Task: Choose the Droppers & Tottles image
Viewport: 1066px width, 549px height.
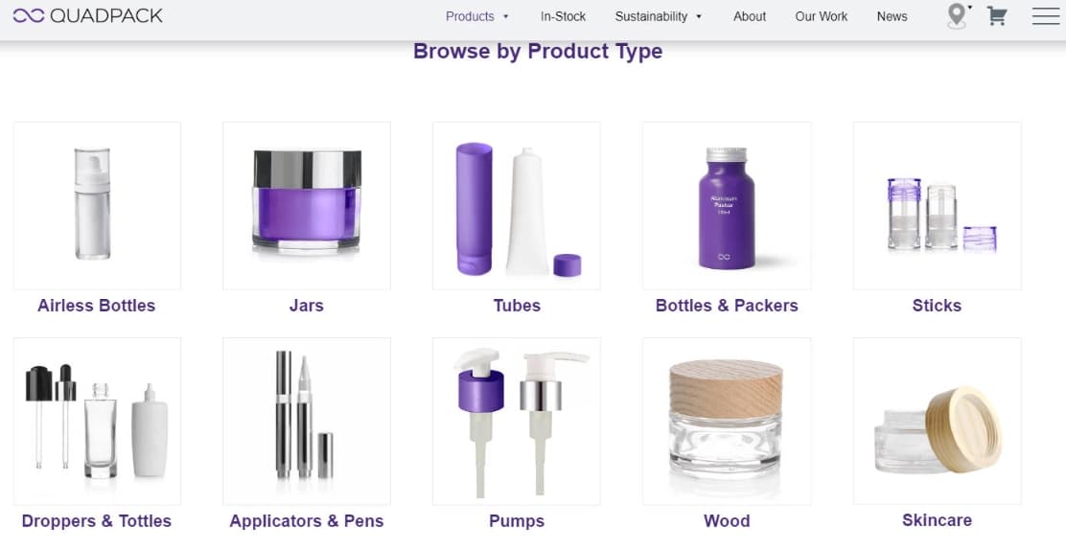Action: [x=97, y=422]
